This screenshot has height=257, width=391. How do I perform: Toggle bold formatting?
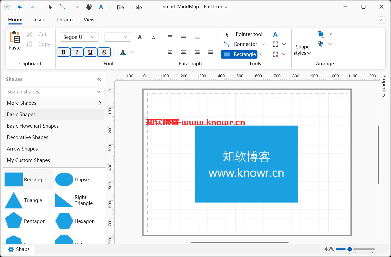point(63,52)
